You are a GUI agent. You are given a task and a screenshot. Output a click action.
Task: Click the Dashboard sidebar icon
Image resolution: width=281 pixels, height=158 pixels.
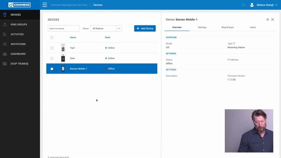[5, 54]
